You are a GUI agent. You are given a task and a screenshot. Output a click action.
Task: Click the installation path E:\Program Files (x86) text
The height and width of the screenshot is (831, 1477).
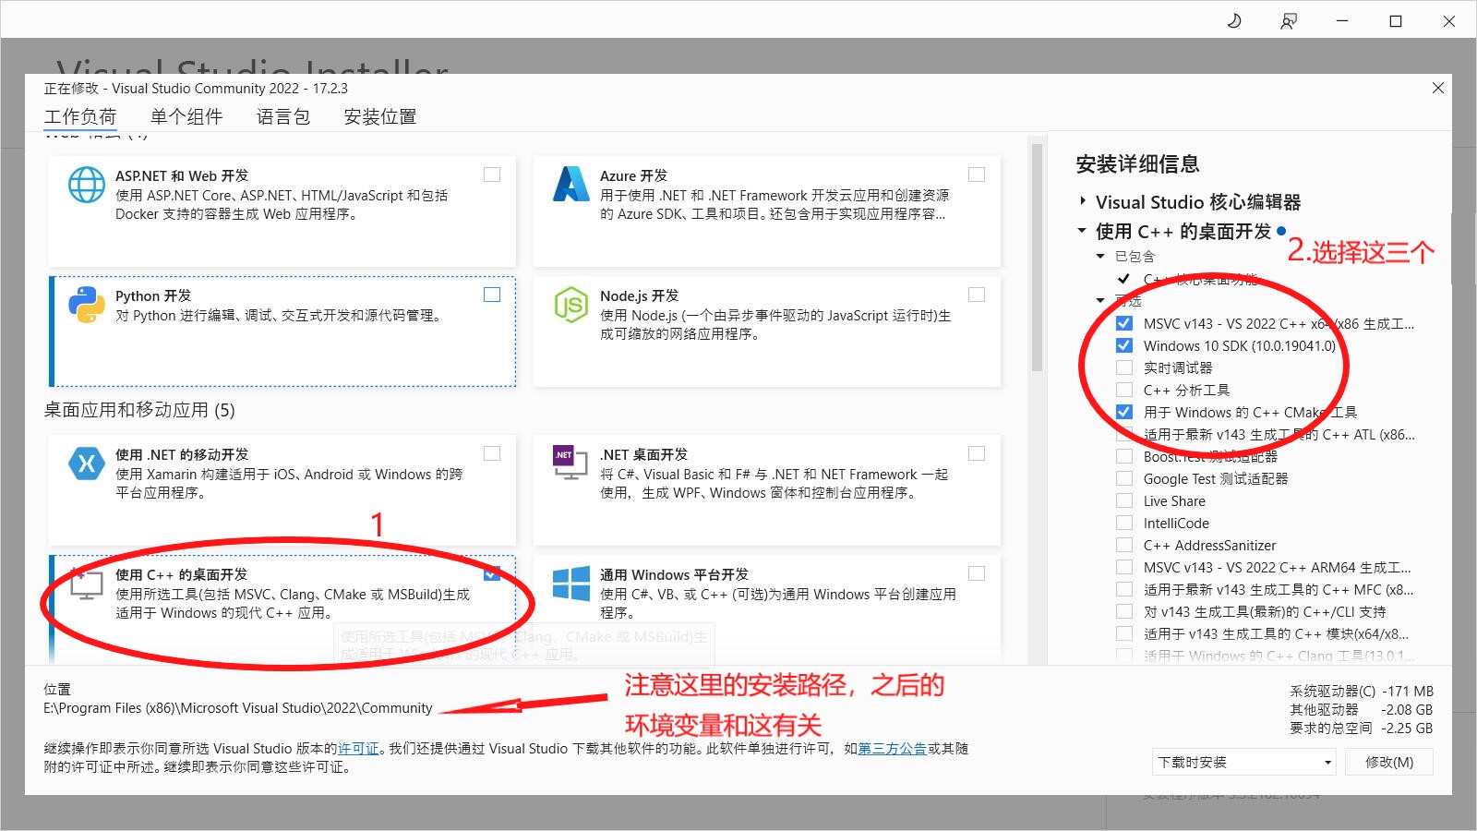pos(238,708)
